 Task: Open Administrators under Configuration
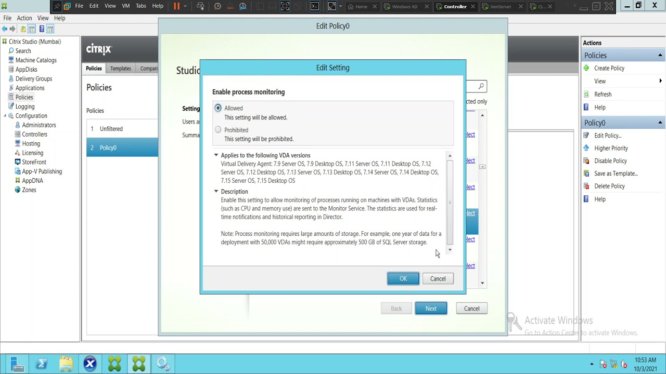tap(39, 125)
